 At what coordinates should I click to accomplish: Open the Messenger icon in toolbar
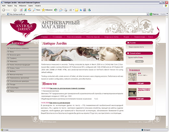[89, 10]
